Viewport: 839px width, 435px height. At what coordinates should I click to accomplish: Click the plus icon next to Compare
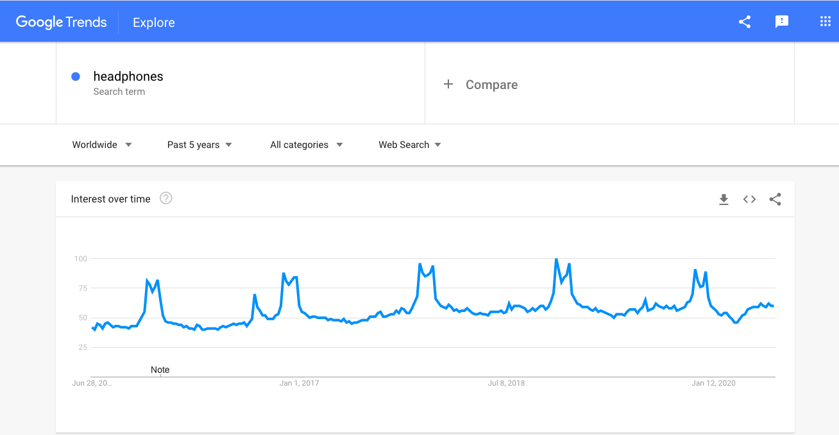tap(448, 85)
